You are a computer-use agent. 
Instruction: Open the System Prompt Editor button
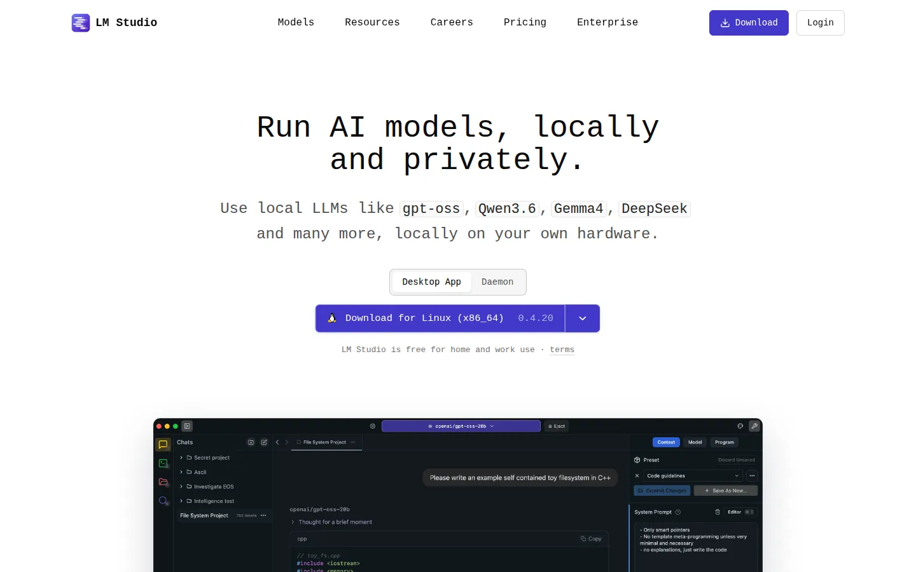coord(740,512)
